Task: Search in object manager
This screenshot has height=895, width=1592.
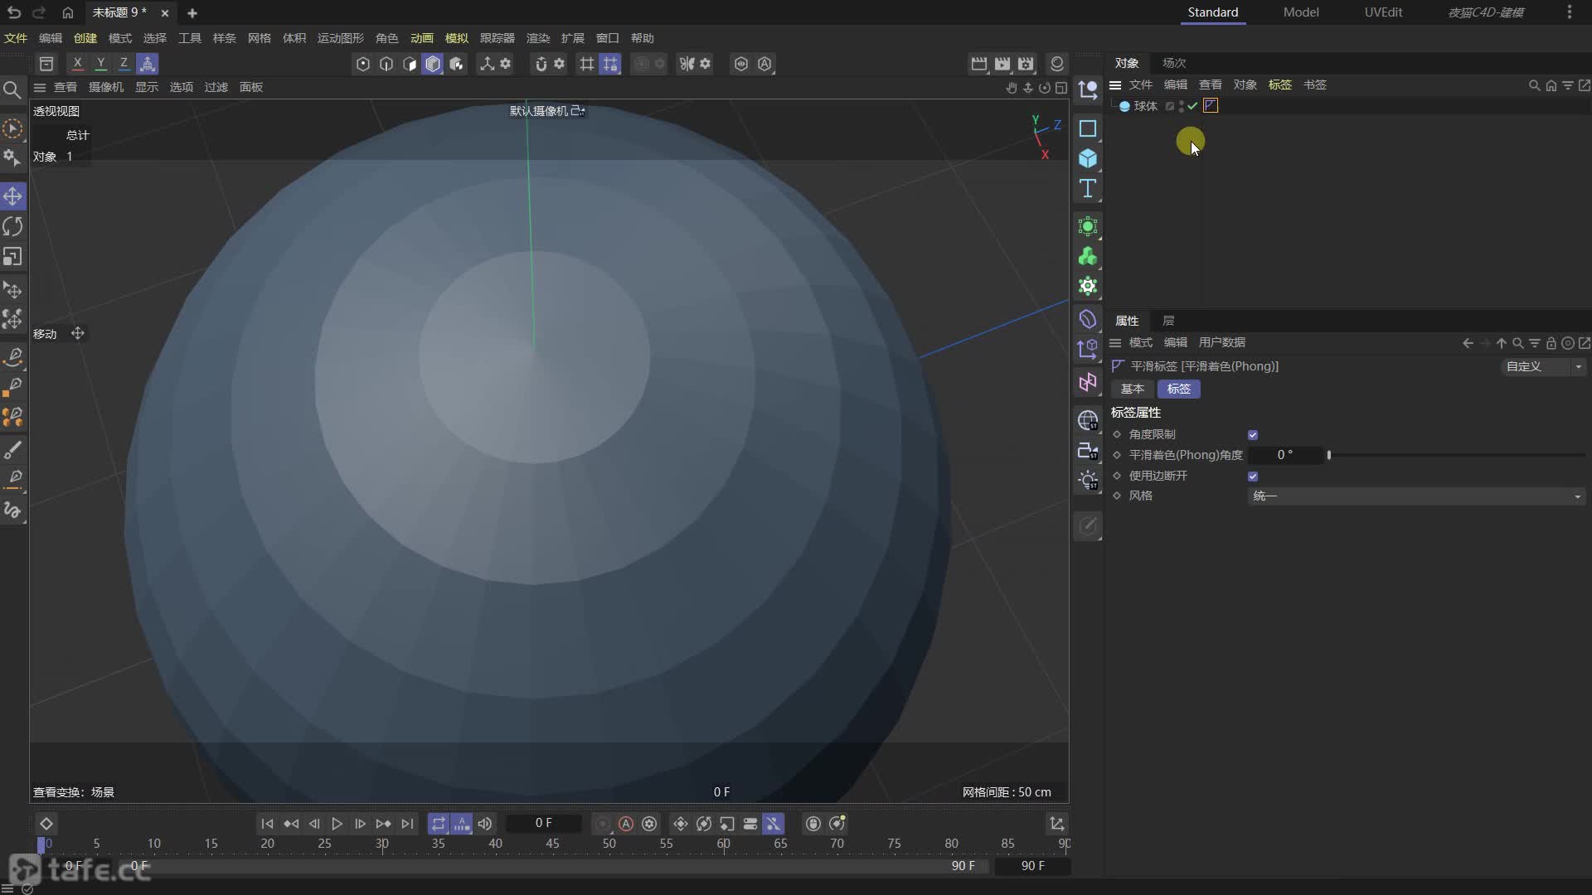Action: (1534, 85)
